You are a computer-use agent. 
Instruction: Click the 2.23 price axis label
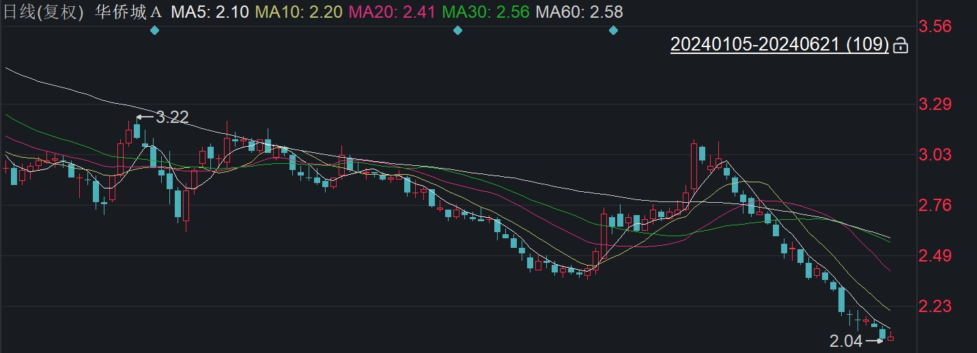[935, 307]
